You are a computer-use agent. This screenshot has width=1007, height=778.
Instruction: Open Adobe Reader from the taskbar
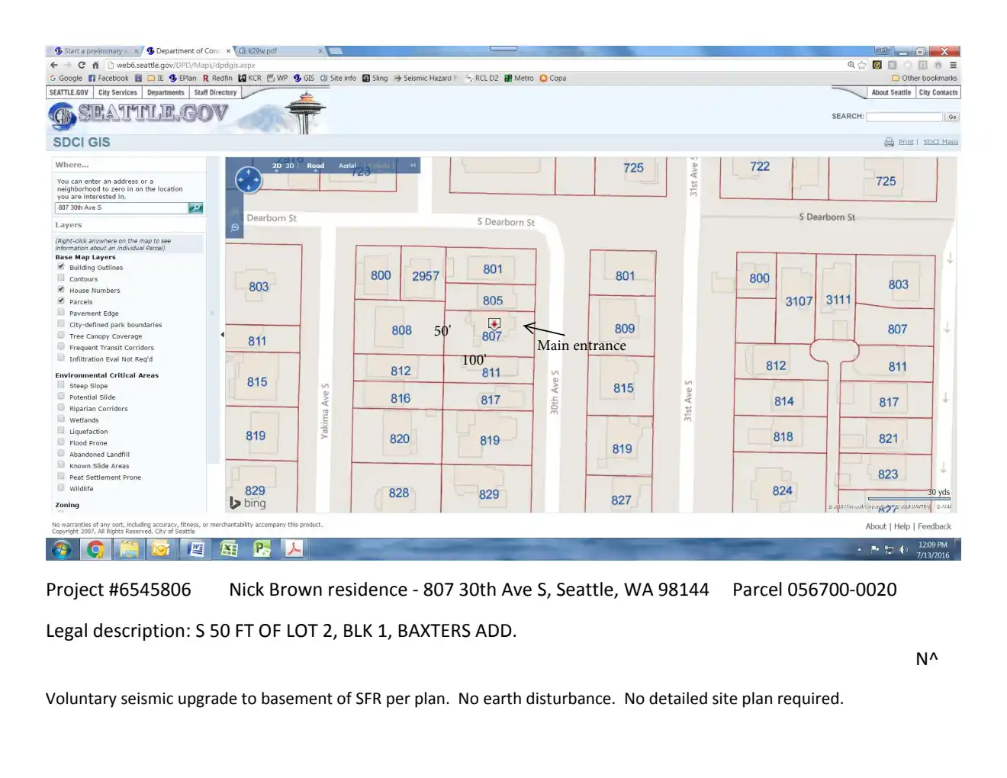(294, 549)
